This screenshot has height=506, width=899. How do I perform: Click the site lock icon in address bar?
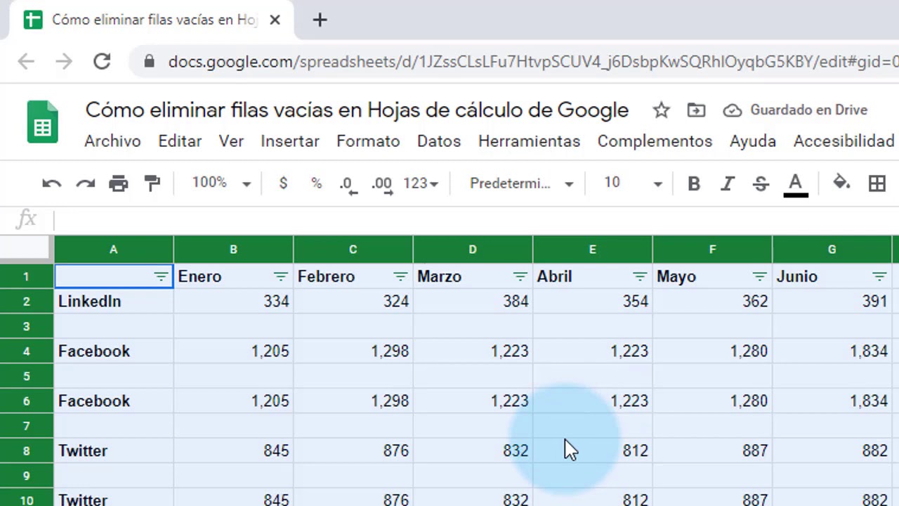pyautogui.click(x=149, y=61)
